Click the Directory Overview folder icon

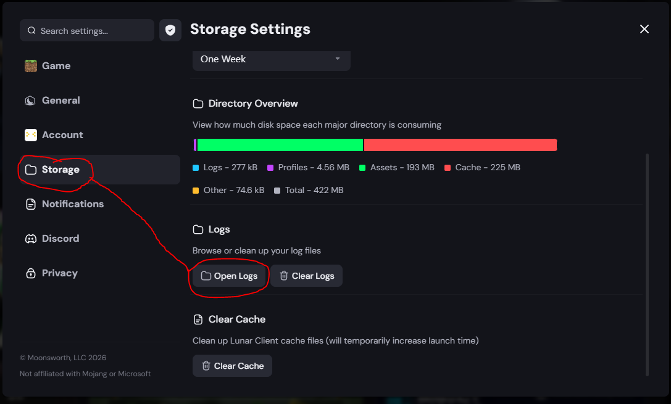[x=198, y=104]
